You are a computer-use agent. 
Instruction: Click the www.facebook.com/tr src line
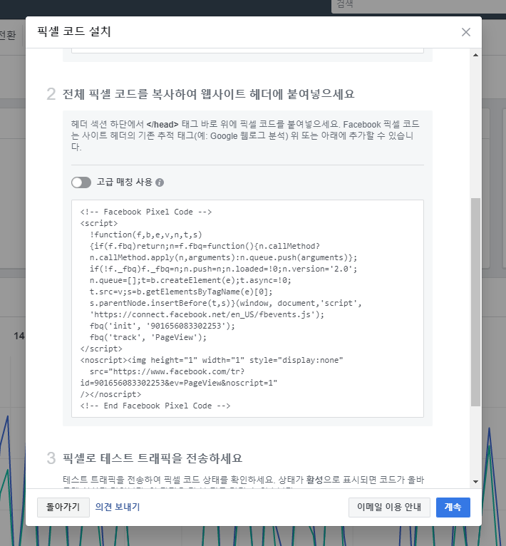(167, 371)
